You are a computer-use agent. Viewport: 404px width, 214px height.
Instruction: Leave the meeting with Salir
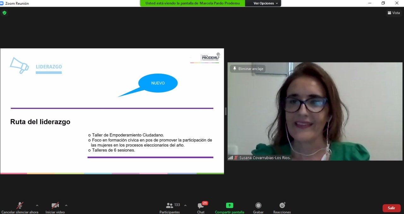391,208
